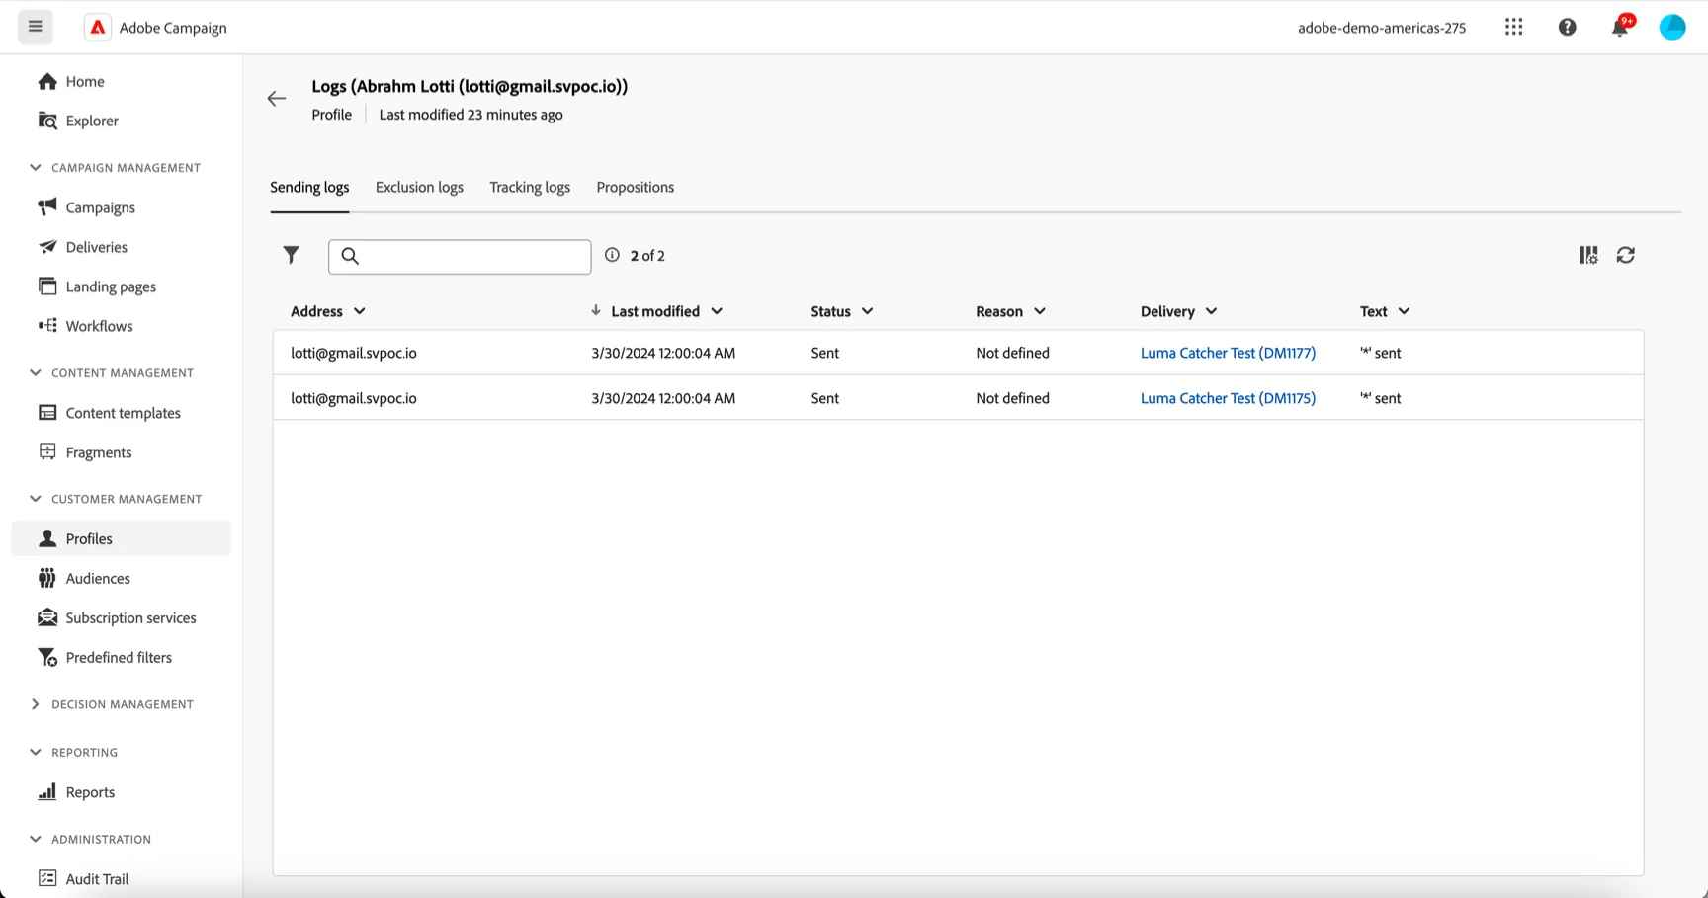1708x898 pixels.
Task: Open the configure columns icon
Action: pyautogui.click(x=1588, y=255)
